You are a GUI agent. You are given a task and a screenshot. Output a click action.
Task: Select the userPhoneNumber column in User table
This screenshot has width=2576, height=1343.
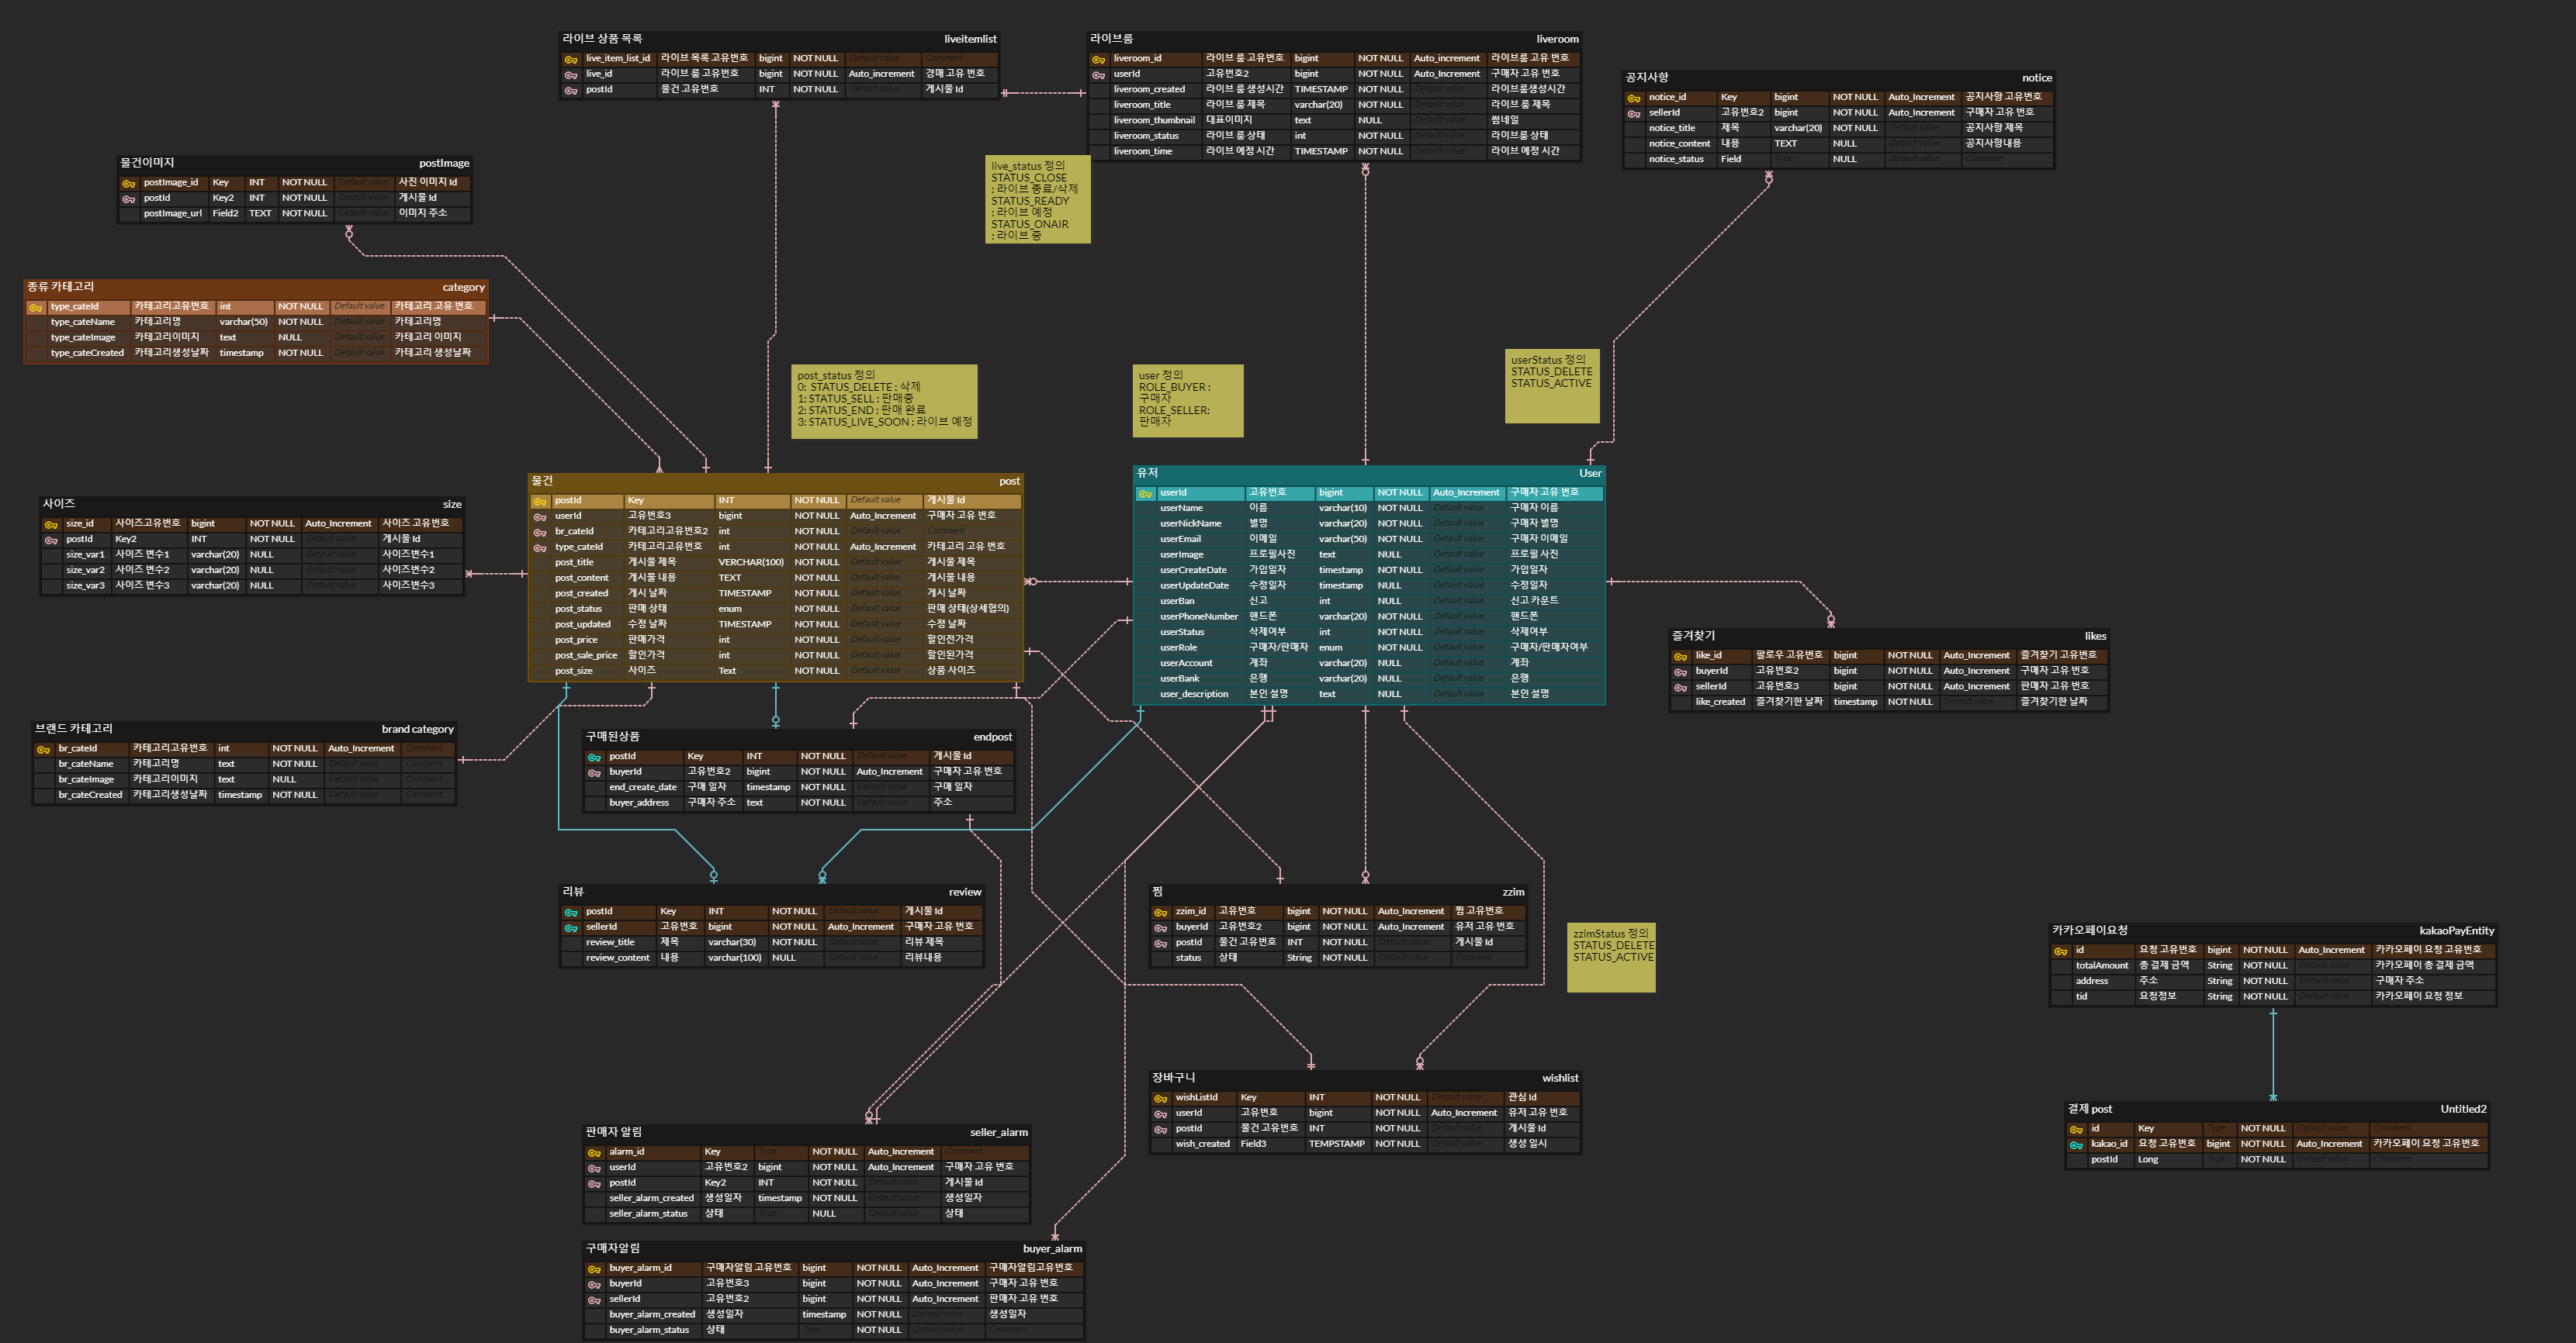point(1199,616)
